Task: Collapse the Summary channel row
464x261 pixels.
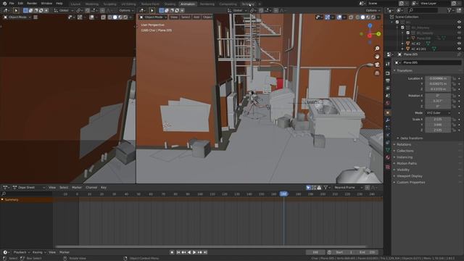Action: 2,200
